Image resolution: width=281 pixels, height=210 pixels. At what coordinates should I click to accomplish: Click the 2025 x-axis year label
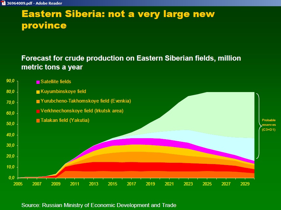click(207, 184)
